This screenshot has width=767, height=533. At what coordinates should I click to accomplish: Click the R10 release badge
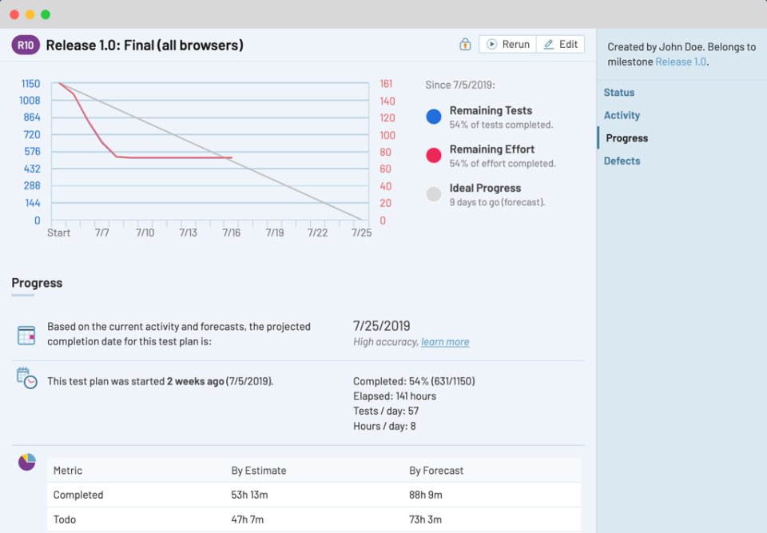[25, 45]
